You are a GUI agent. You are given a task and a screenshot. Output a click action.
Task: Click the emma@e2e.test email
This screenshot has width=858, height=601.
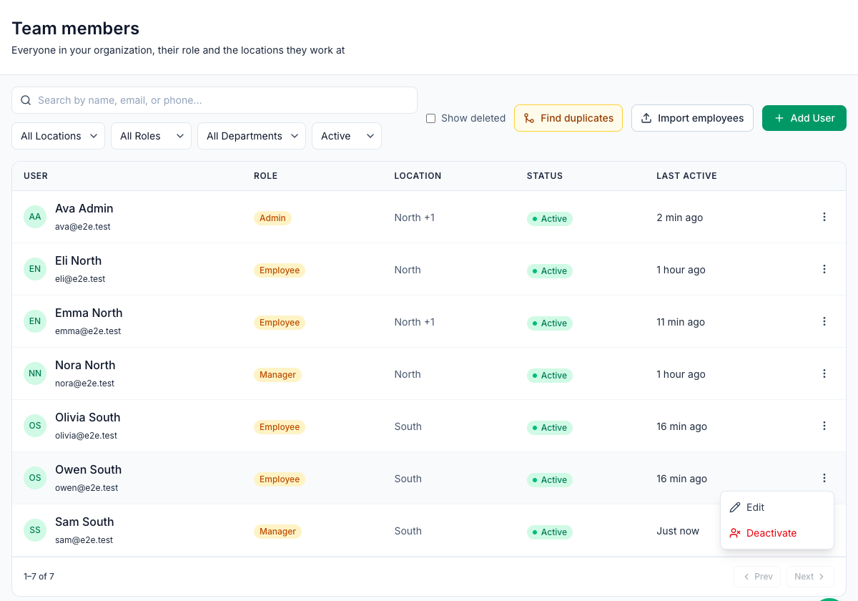point(88,331)
